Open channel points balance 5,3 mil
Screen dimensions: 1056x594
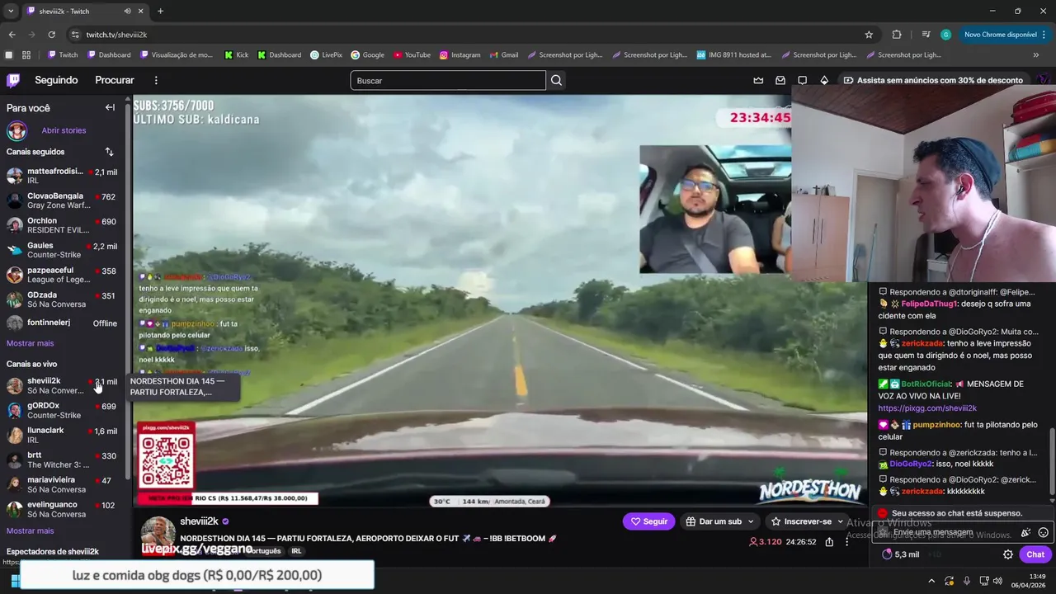tap(900, 554)
